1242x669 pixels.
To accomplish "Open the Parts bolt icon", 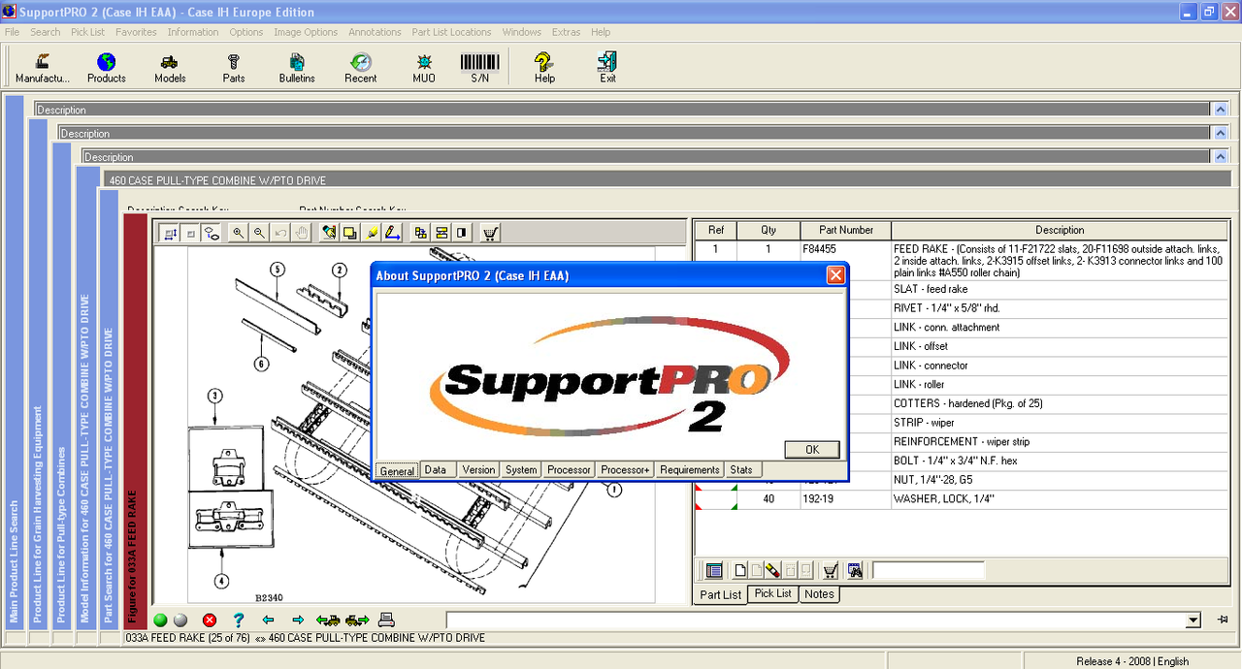I will click(234, 68).
